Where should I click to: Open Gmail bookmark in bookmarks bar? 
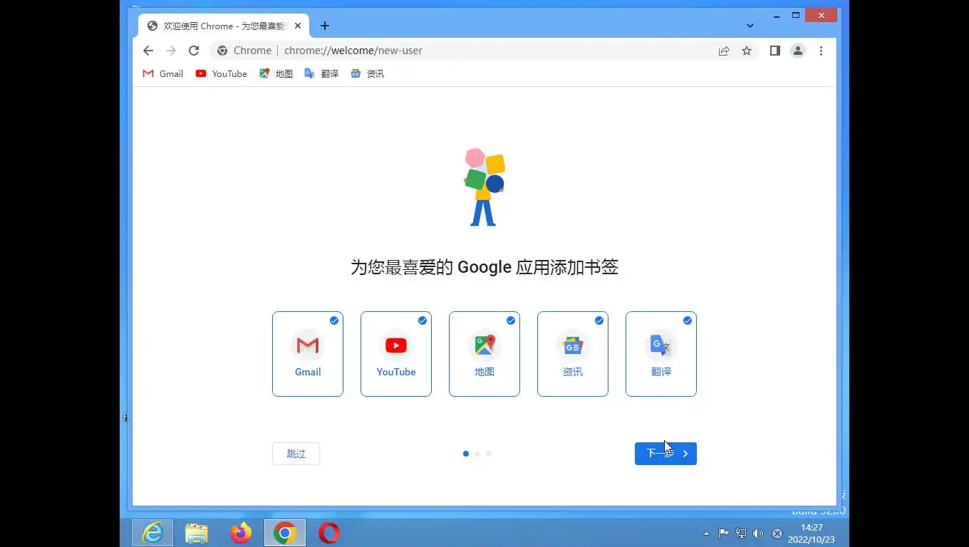click(x=163, y=73)
